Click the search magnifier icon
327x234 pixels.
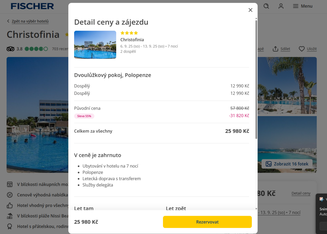266,6
